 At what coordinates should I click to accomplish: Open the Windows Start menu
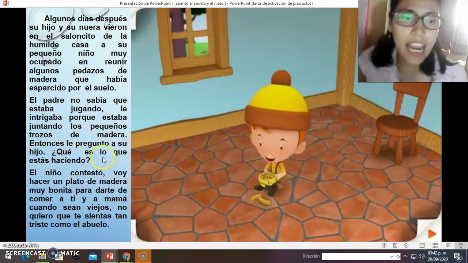8,256
